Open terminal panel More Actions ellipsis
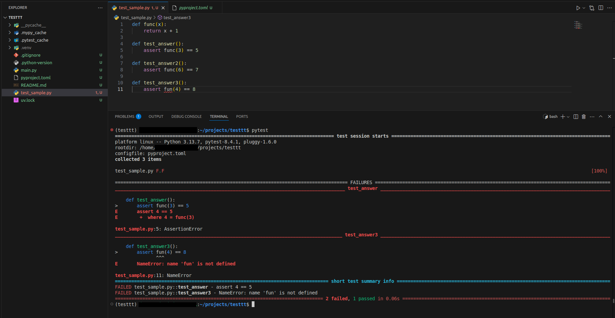 tap(592, 116)
